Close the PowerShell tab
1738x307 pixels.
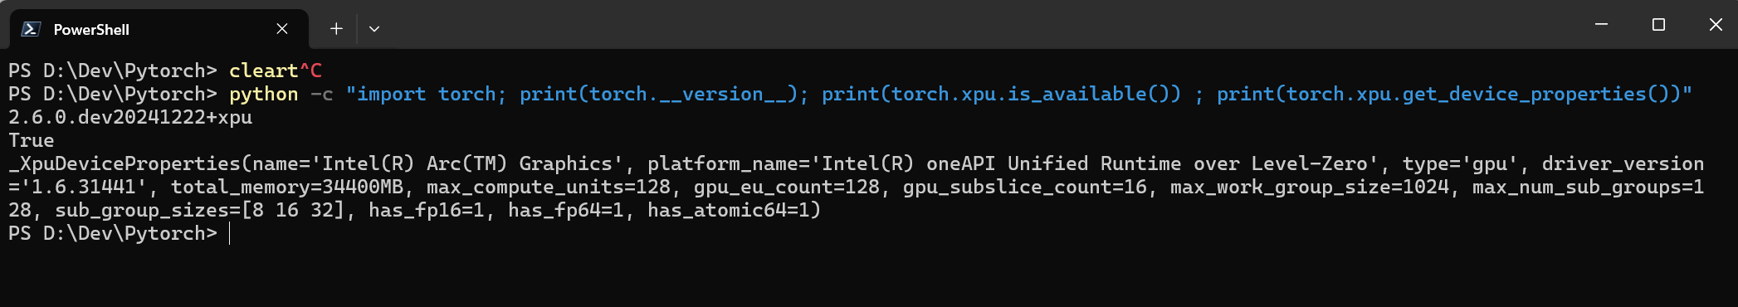click(282, 29)
